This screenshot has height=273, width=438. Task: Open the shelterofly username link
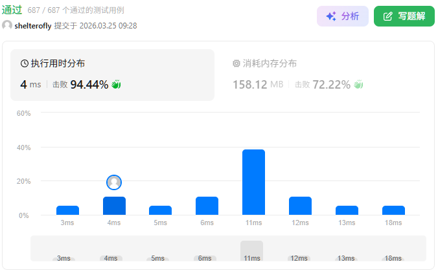pos(32,26)
